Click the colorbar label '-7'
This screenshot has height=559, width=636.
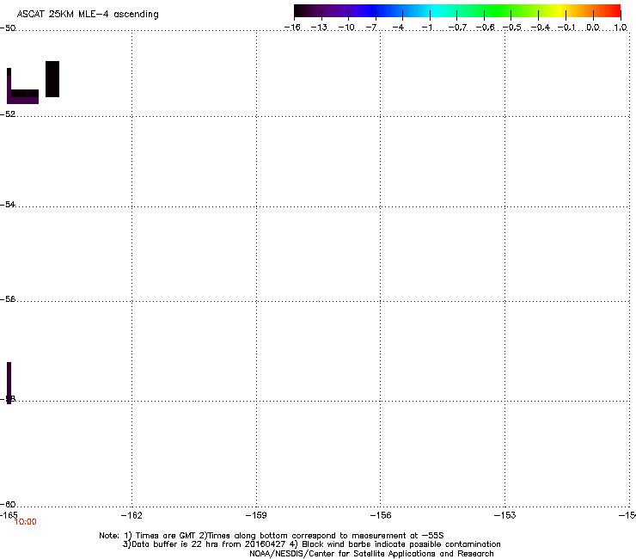[x=371, y=28]
